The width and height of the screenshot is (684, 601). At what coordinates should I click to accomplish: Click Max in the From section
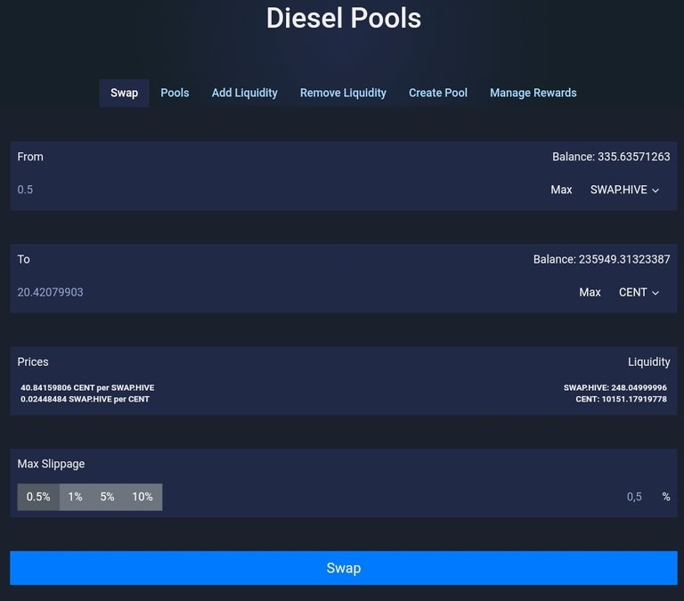561,190
